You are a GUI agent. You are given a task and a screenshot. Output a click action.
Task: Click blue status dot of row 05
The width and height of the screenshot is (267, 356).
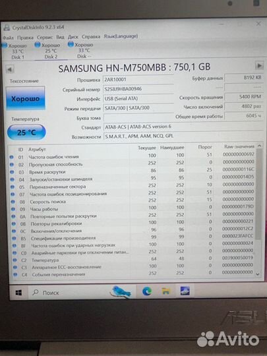(13, 187)
